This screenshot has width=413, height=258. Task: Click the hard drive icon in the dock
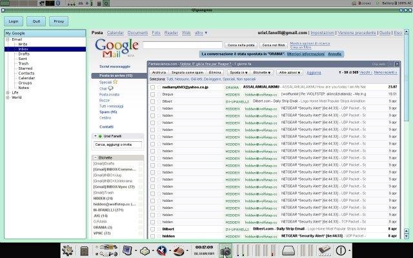point(290,250)
